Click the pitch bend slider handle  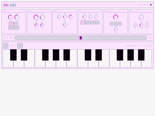[81, 38]
